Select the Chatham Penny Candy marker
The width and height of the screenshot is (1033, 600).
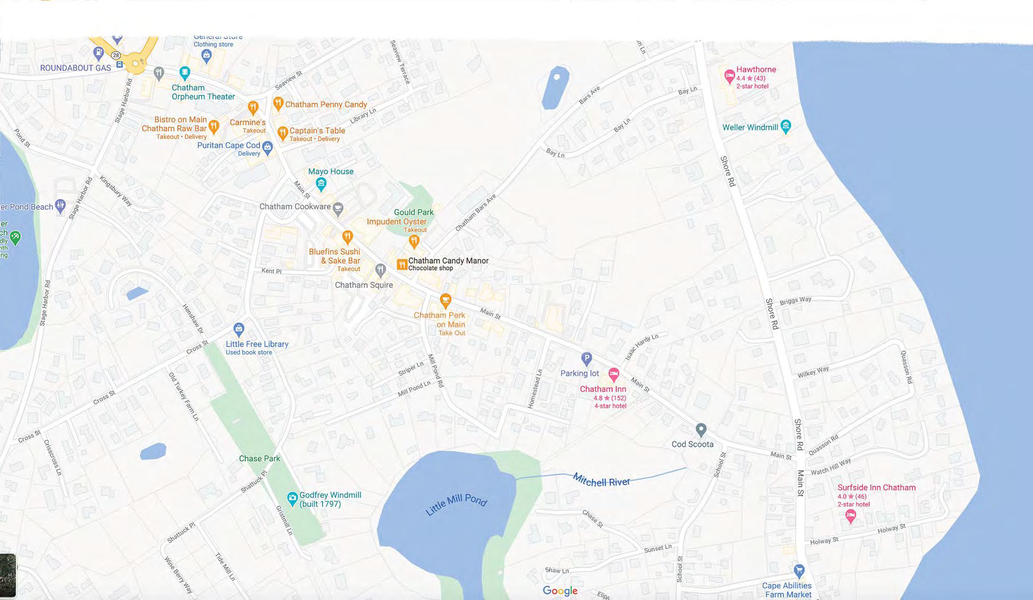coord(278,103)
